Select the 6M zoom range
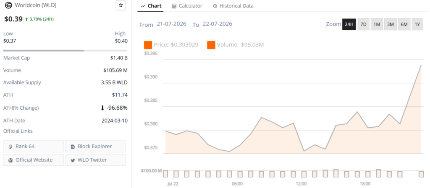 404,24
